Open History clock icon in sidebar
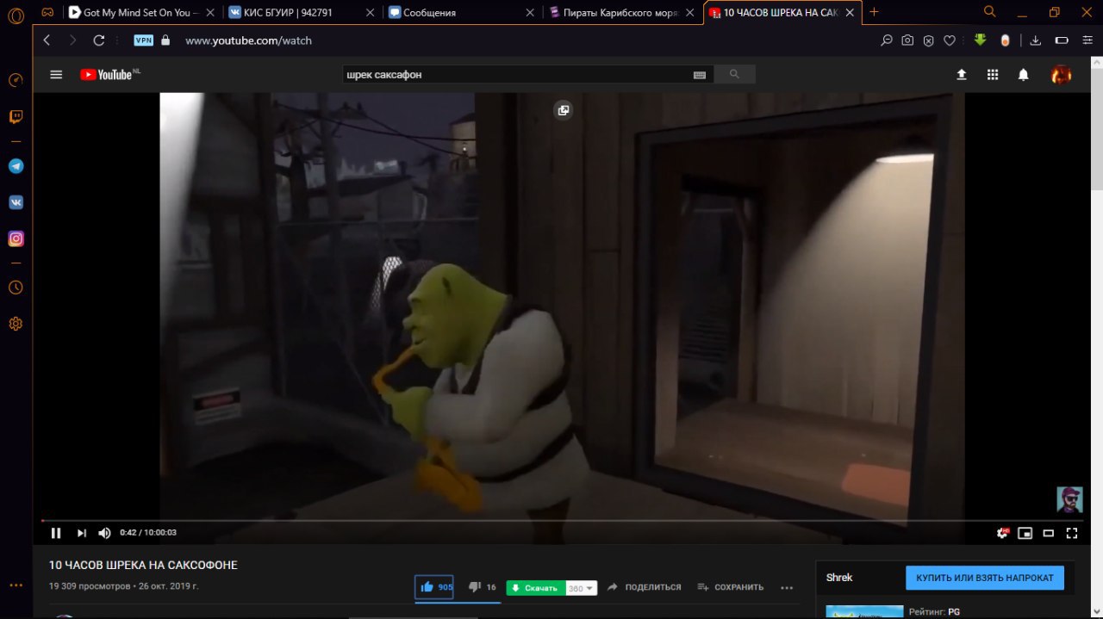 coord(16,288)
